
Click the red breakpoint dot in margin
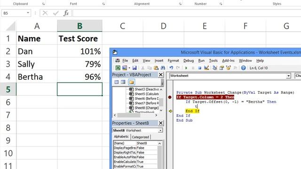(x=170, y=97)
